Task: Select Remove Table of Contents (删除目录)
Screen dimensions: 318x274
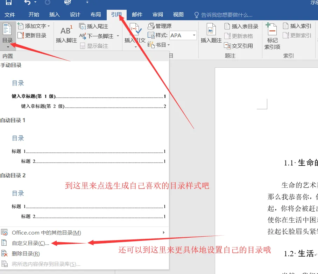Action: (x=26, y=254)
